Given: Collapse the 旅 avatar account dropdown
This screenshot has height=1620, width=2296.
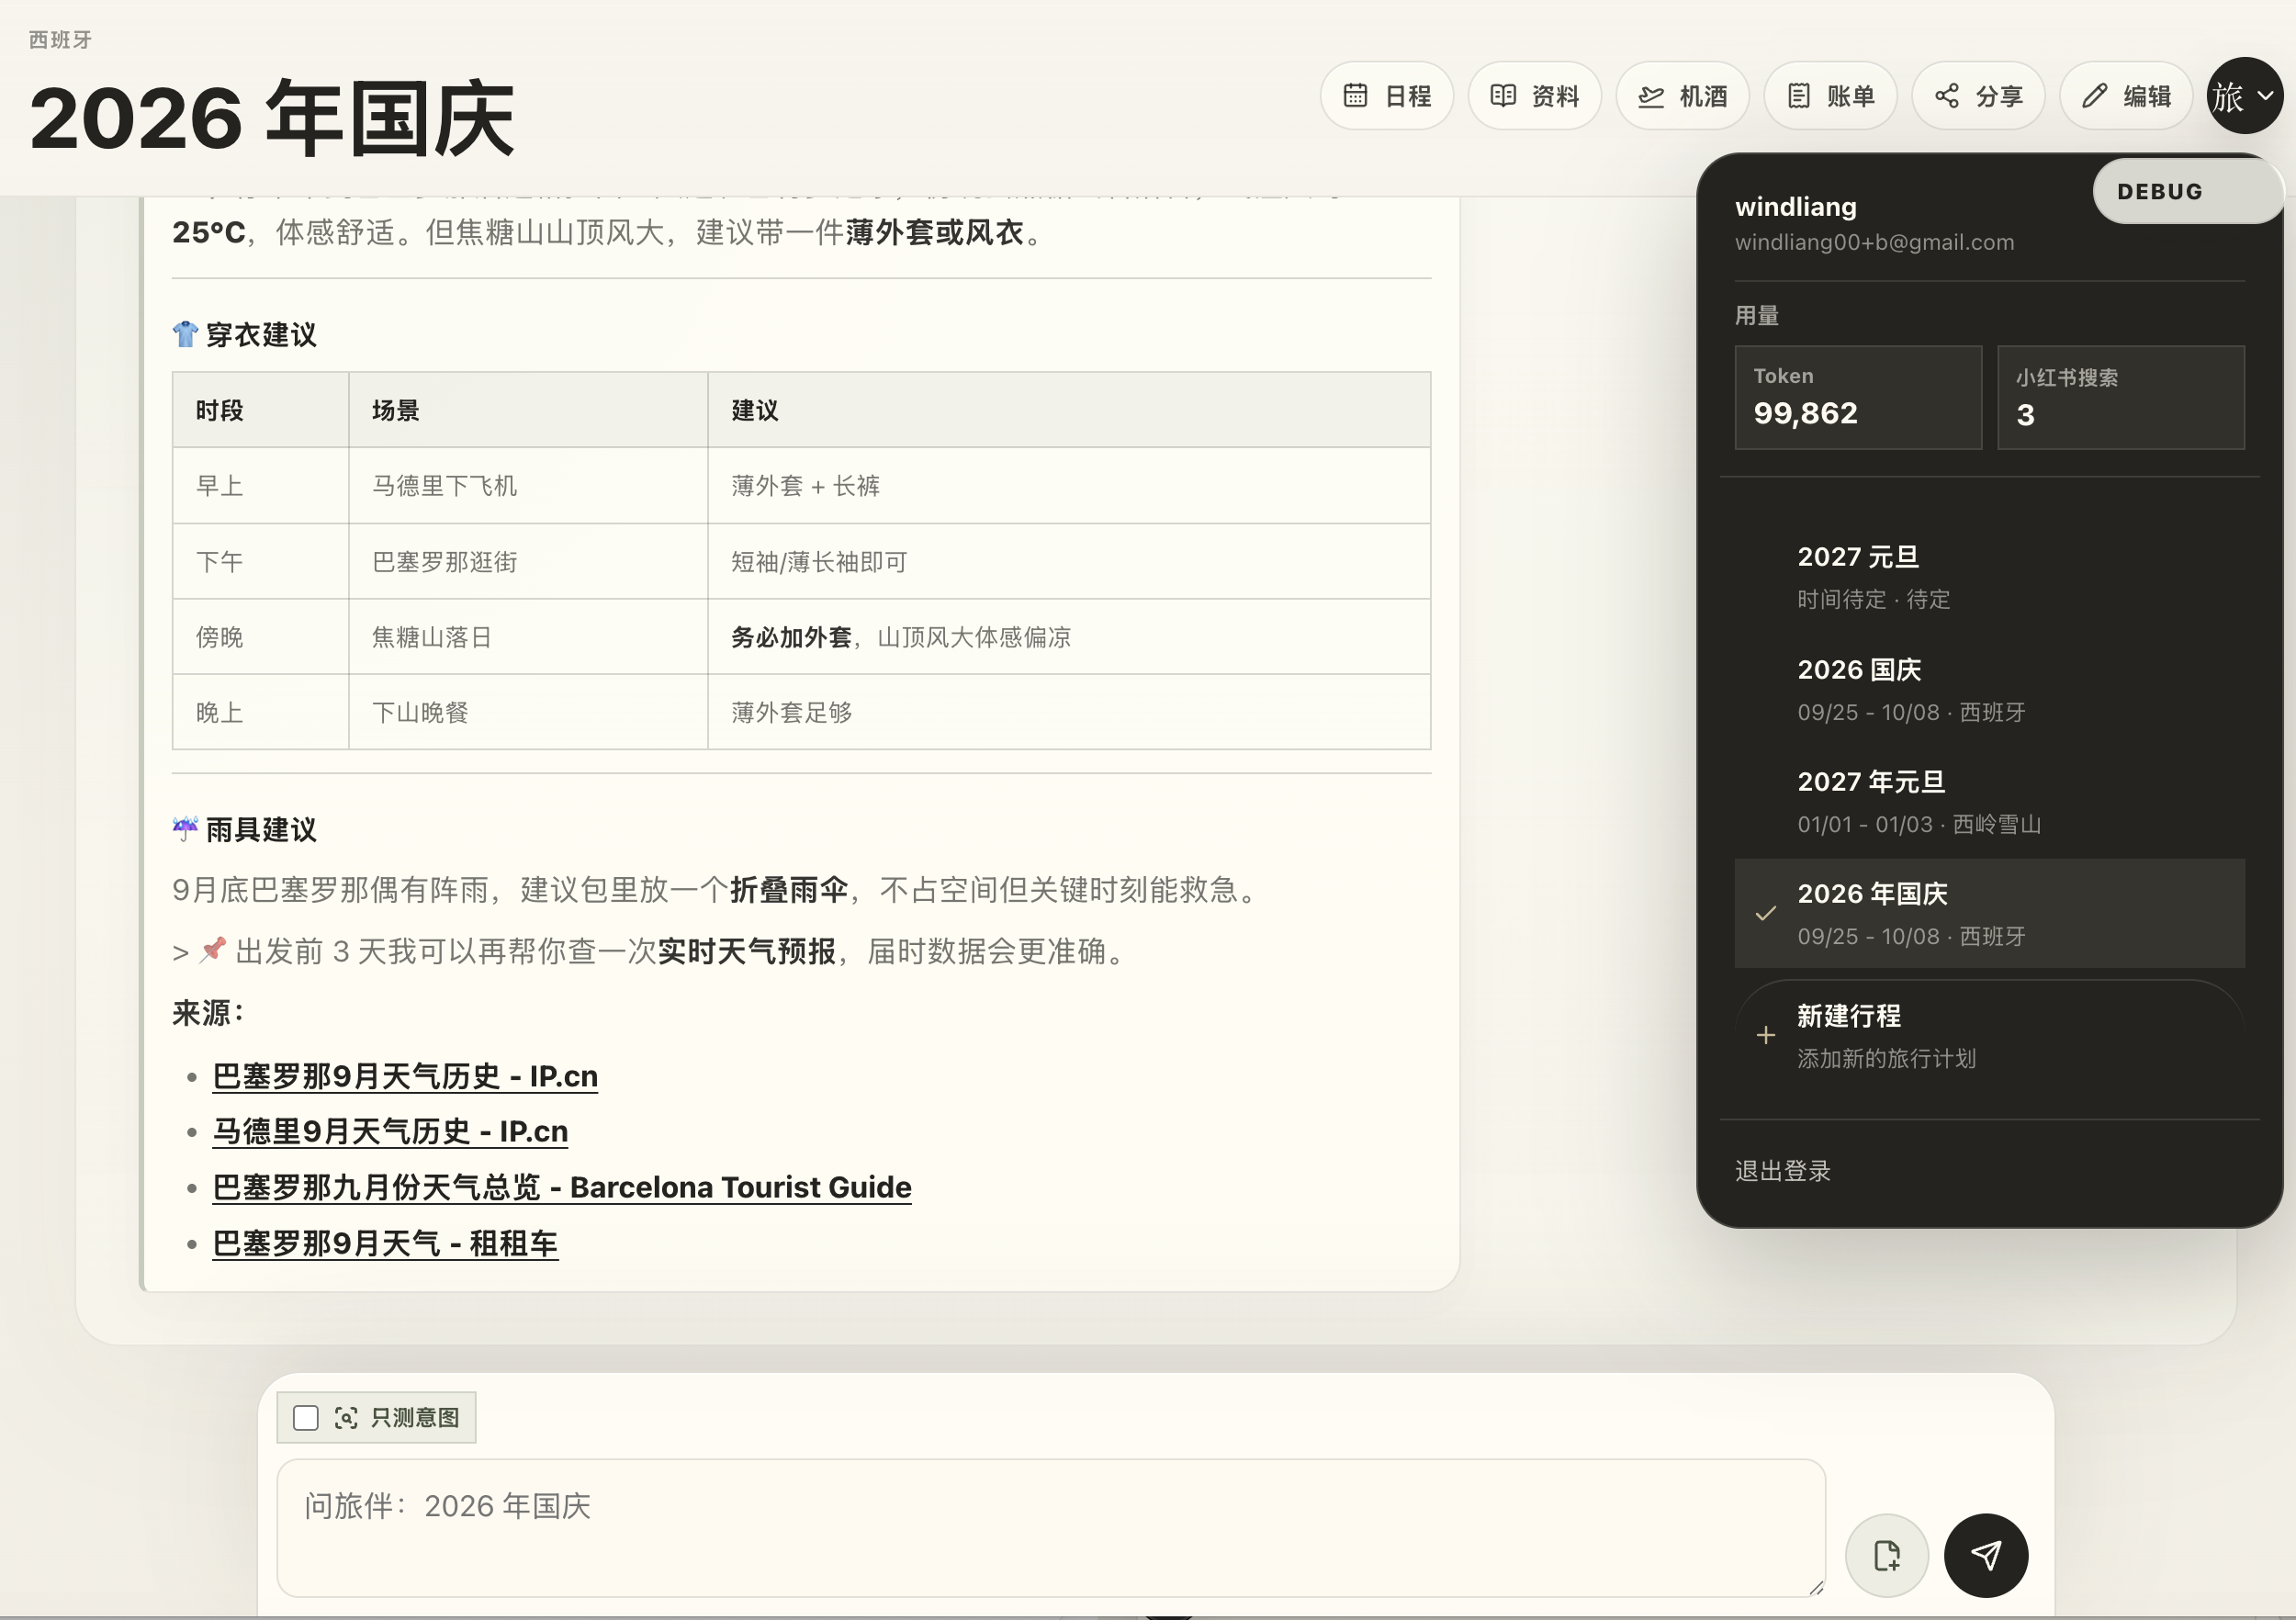Looking at the screenshot, I should tap(2245, 96).
